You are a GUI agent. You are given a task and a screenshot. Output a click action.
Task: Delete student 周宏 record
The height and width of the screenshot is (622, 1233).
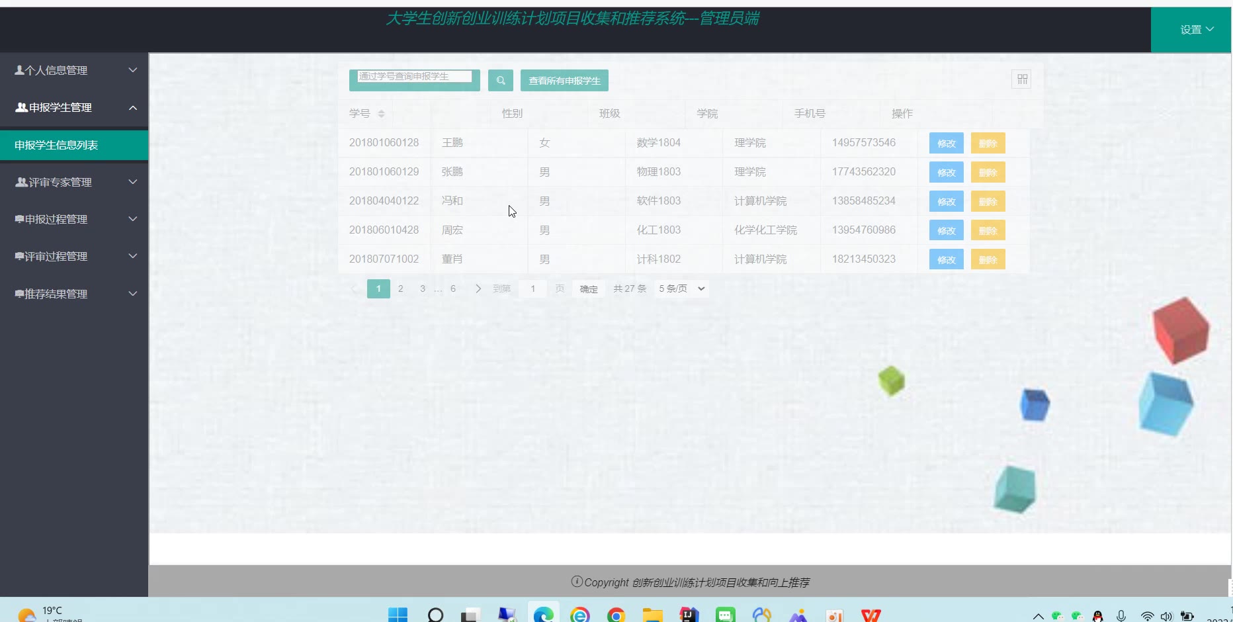point(988,230)
